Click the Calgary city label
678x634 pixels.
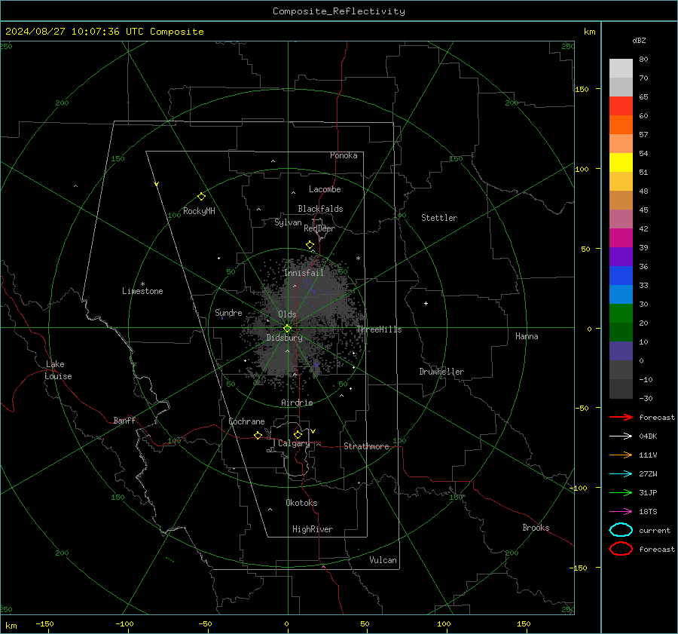point(294,443)
